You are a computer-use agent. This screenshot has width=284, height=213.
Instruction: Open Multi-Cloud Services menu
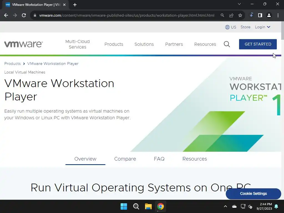tap(78, 44)
